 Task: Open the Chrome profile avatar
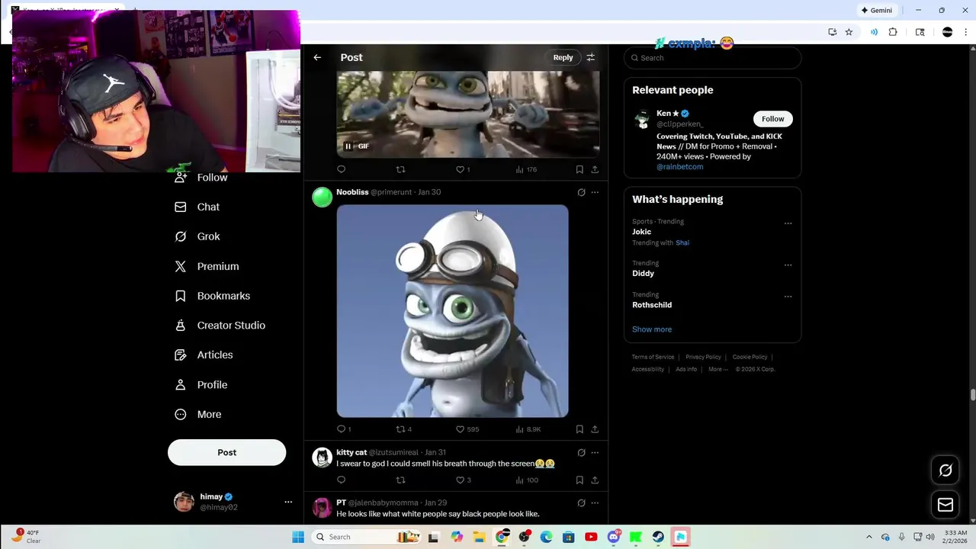click(x=947, y=32)
